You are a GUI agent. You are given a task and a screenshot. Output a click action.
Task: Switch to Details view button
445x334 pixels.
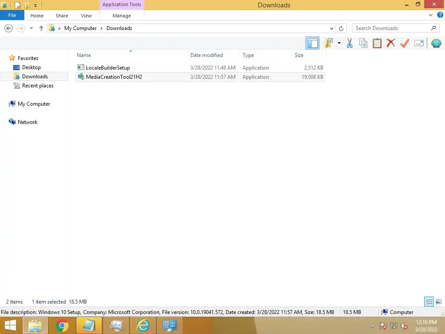[429, 301]
